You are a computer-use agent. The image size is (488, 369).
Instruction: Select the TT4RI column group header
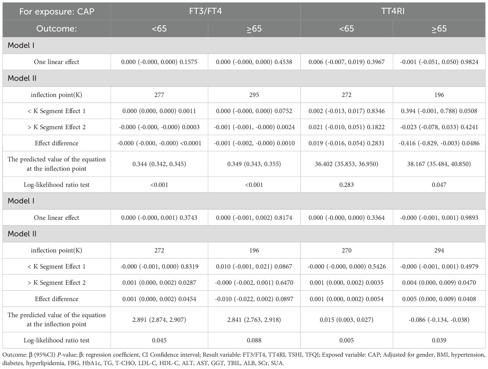(393, 11)
